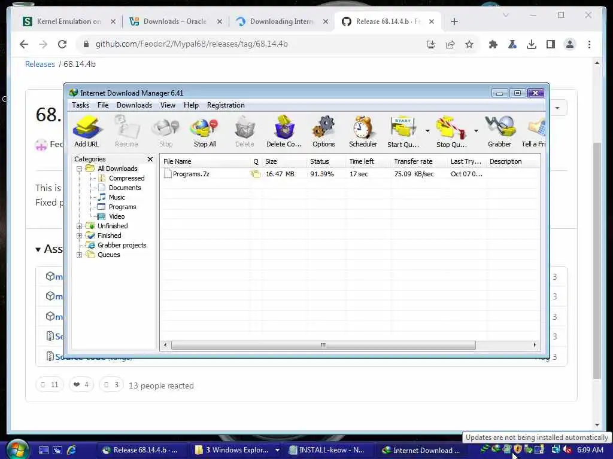The height and width of the screenshot is (459, 613).
Task: Click Tell a Friend icon
Action: pos(533,131)
